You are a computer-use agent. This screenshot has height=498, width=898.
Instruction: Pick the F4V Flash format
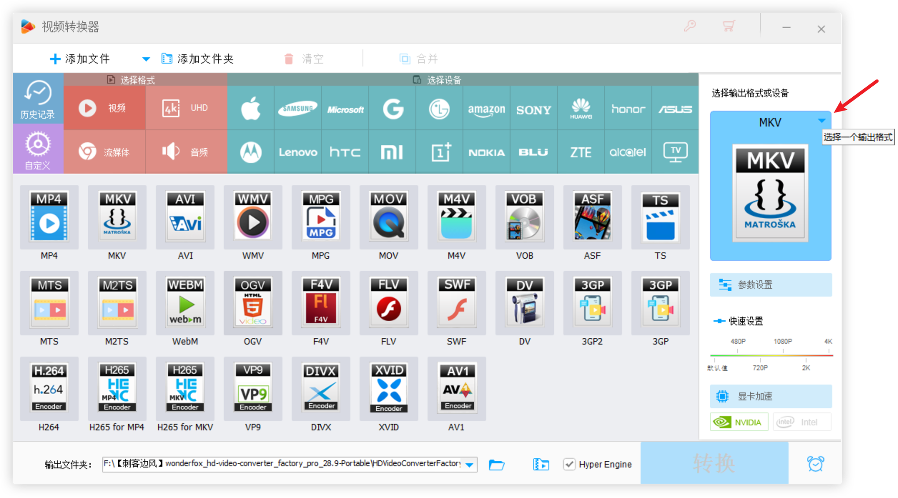[x=321, y=303]
